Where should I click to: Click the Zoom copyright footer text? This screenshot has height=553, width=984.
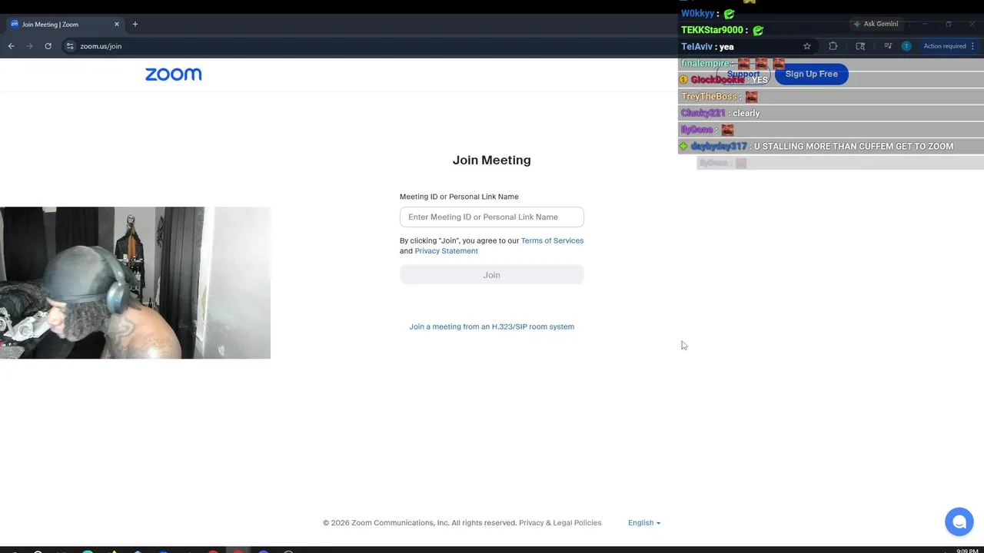coord(420,523)
